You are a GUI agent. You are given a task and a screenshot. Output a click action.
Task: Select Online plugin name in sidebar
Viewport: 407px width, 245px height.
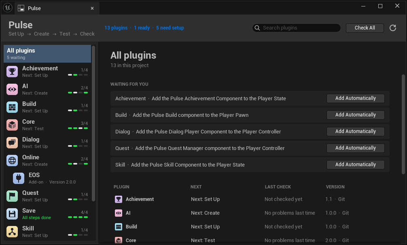(x=31, y=157)
